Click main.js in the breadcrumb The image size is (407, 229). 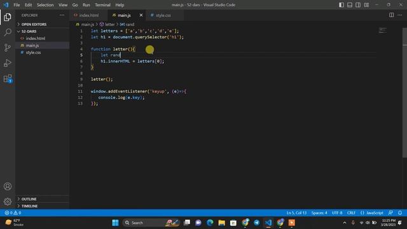point(88,24)
